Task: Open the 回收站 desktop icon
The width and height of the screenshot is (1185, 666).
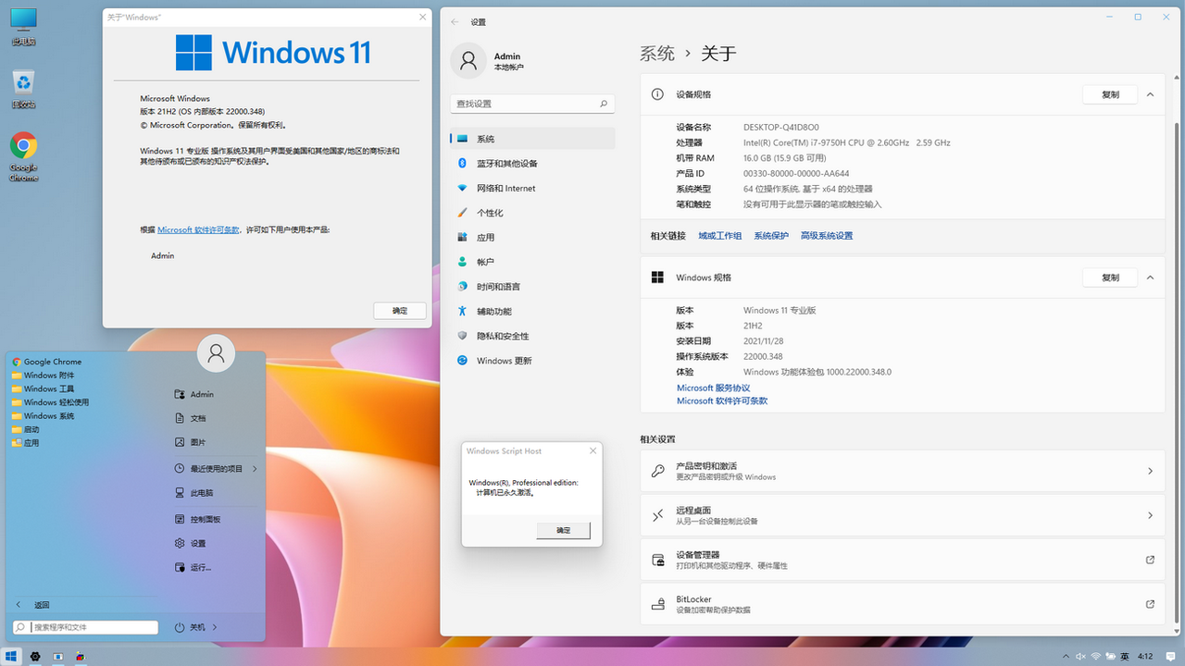Action: tap(23, 89)
